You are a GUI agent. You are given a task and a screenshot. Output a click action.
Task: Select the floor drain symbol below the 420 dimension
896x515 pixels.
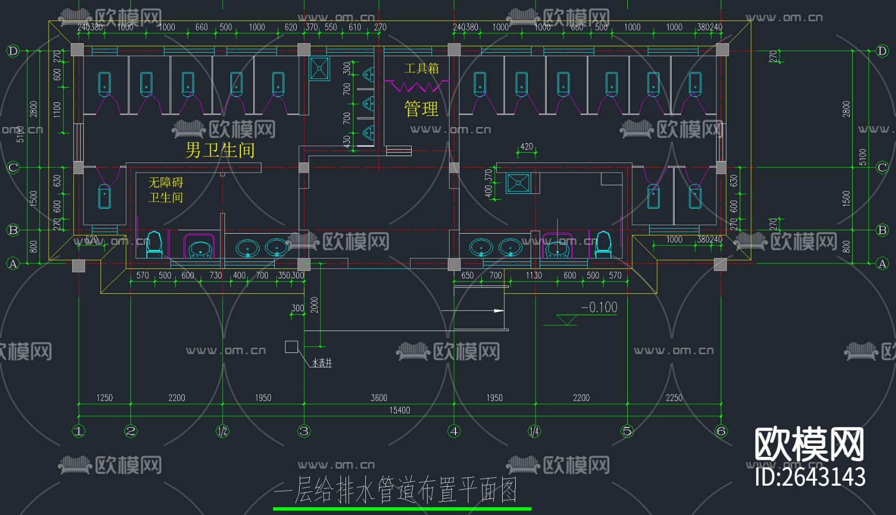[518, 182]
